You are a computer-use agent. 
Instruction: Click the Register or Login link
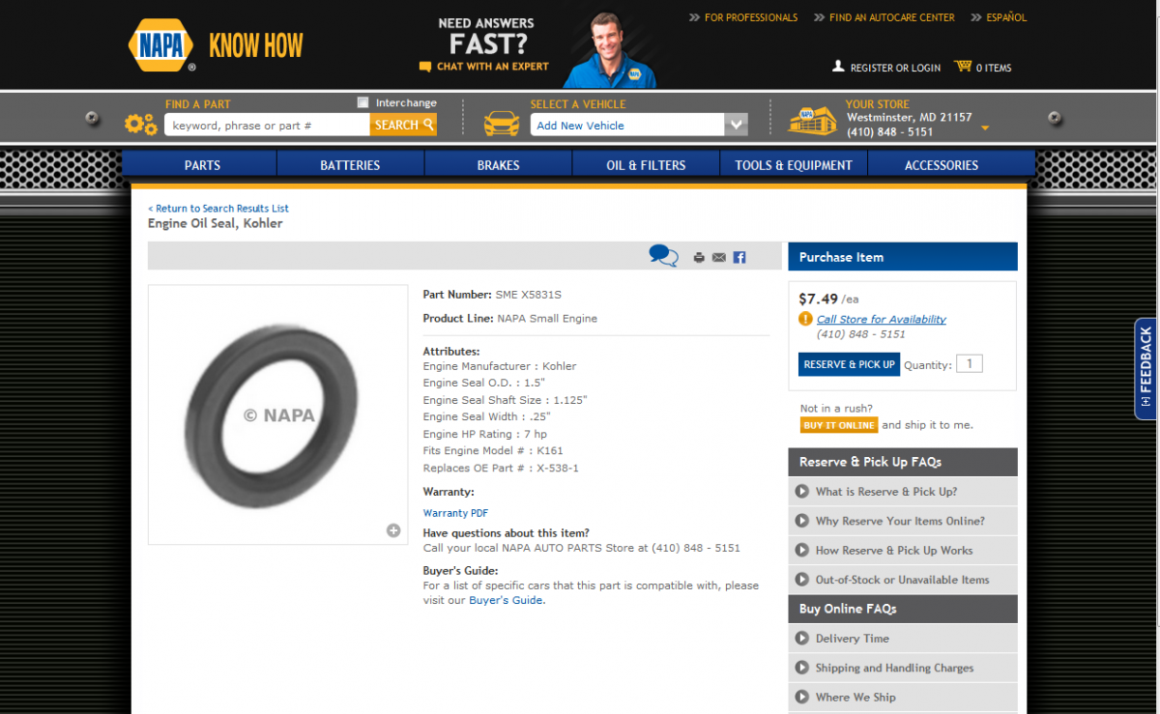(895, 68)
